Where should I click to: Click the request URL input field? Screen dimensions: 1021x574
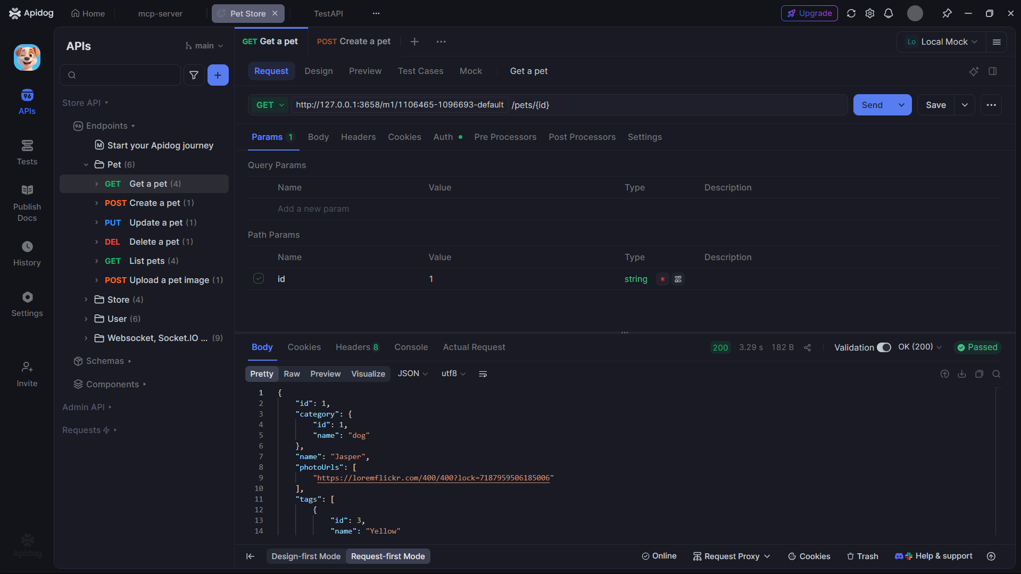(x=585, y=105)
